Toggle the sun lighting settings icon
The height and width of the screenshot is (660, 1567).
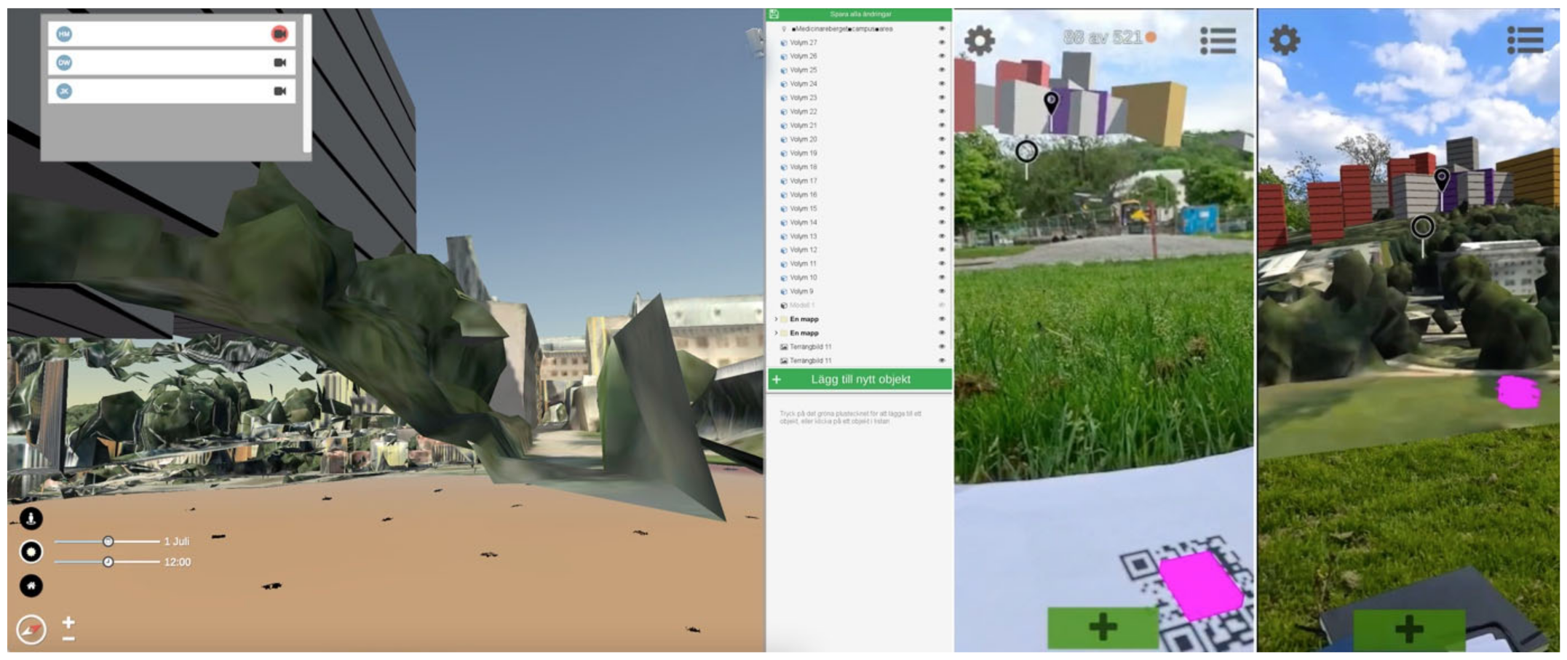31,552
